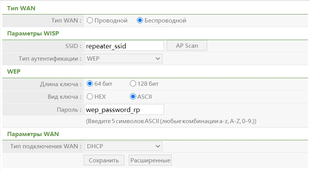310x170 pixels.
Task: Click the Параметры WISP section header
Action: coord(33,33)
